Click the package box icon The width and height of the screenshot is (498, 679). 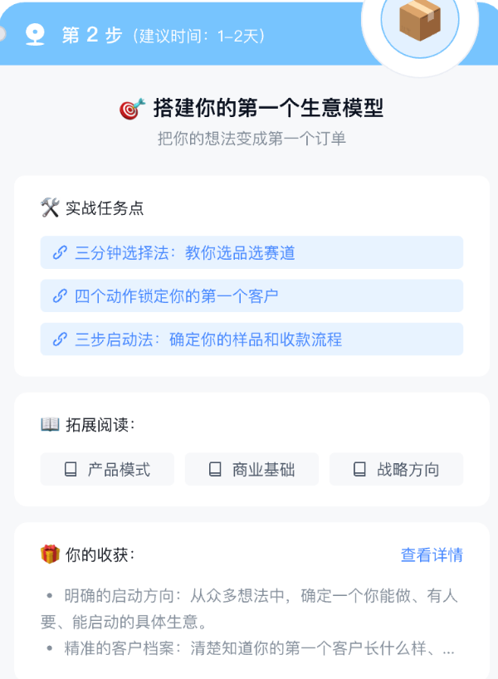(419, 20)
